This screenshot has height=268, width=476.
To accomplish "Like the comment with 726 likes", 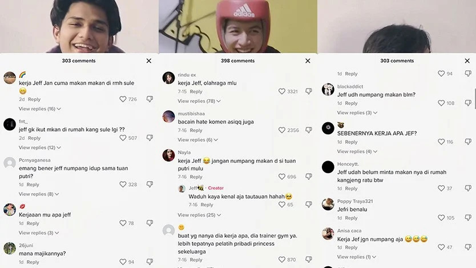I will coord(123,99).
